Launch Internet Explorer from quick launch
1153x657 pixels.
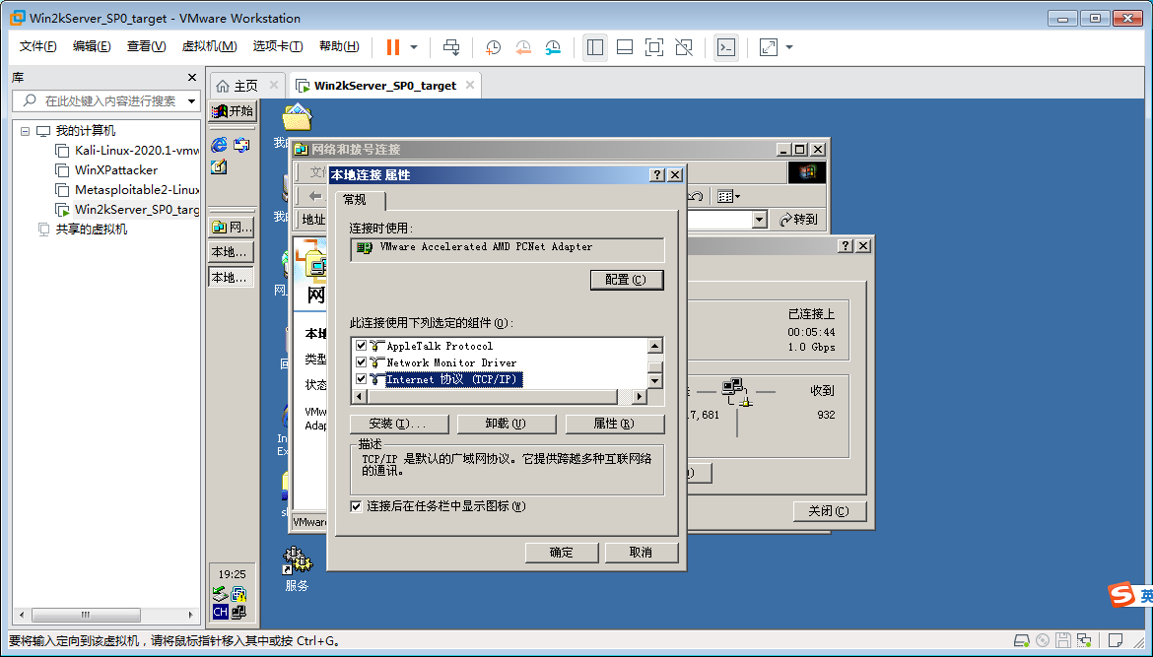219,145
